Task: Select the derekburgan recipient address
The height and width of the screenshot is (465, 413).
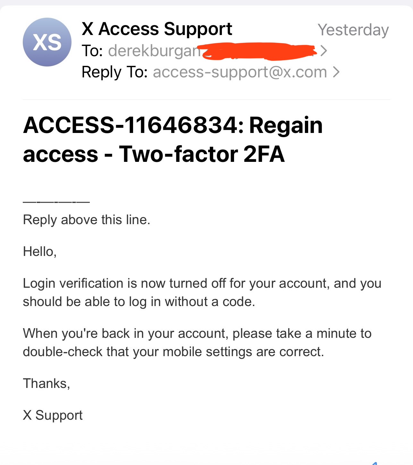Action: click(x=154, y=51)
